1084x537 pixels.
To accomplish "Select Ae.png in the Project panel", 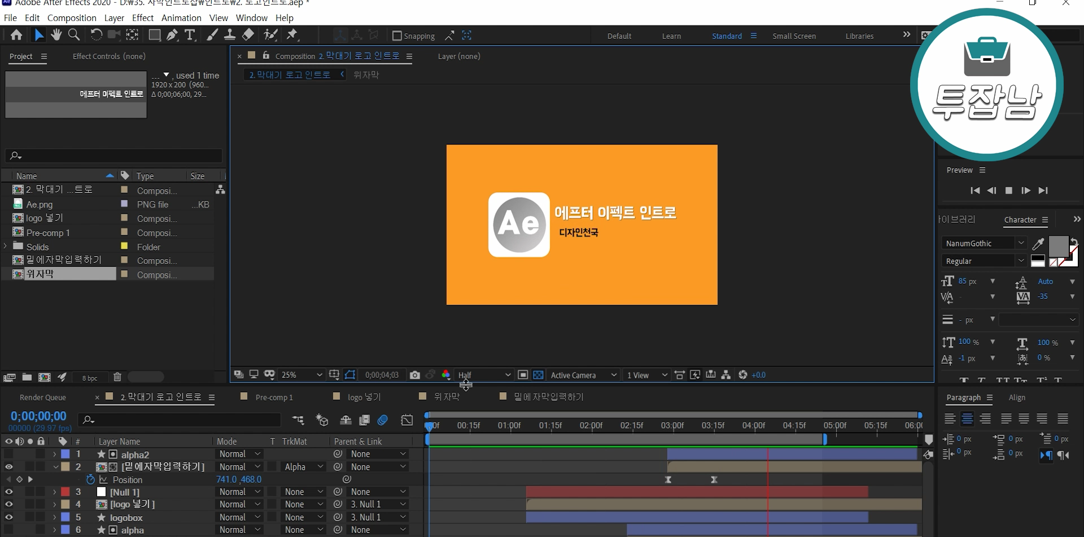I will pyautogui.click(x=40, y=204).
